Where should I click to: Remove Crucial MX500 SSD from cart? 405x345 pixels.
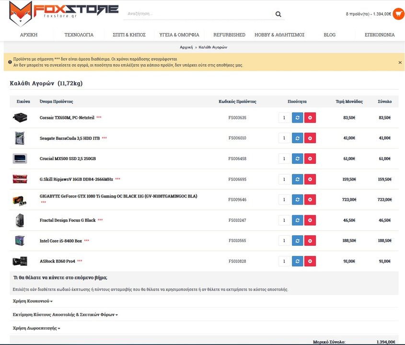tap(310, 159)
